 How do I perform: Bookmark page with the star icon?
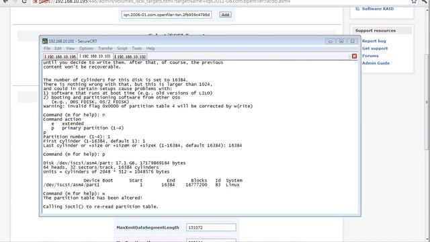coord(414,1)
